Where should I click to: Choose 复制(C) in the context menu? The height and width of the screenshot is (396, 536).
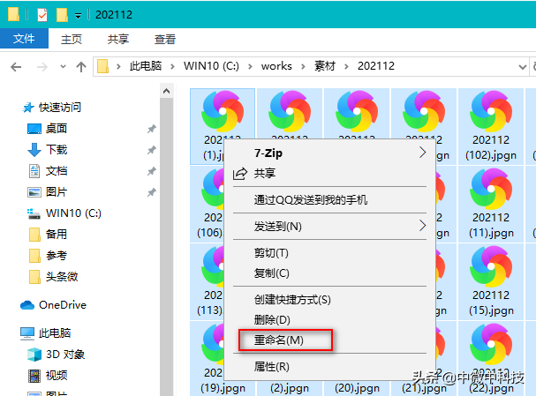coord(330,273)
